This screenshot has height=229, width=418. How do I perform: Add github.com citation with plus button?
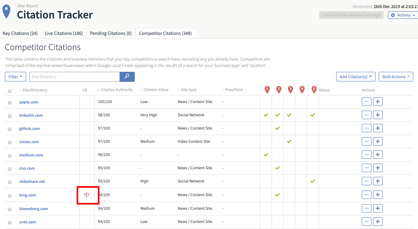pyautogui.click(x=378, y=128)
